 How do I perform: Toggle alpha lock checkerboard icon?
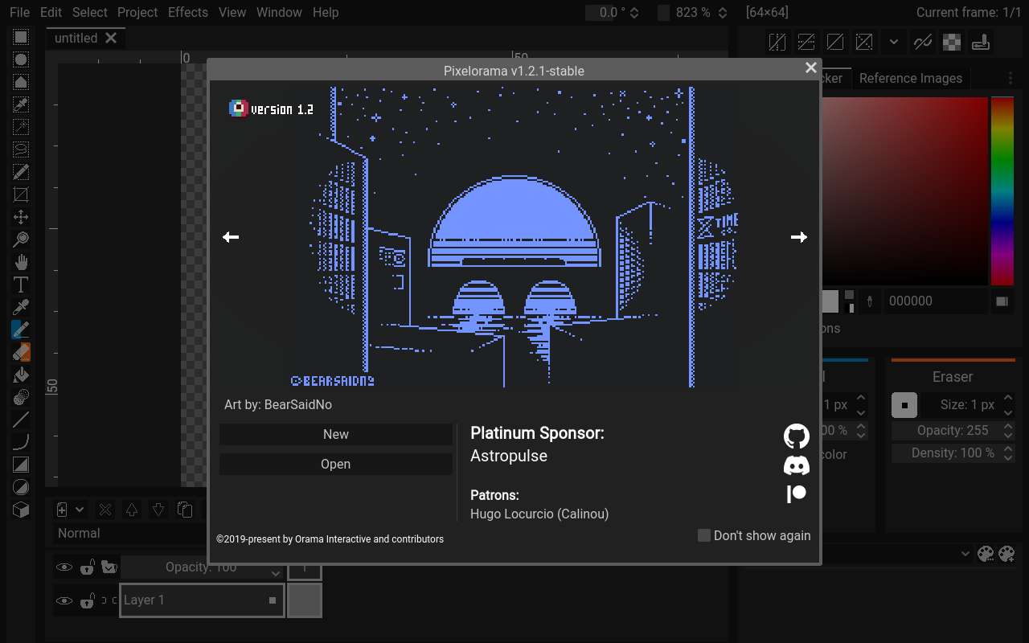tap(952, 42)
